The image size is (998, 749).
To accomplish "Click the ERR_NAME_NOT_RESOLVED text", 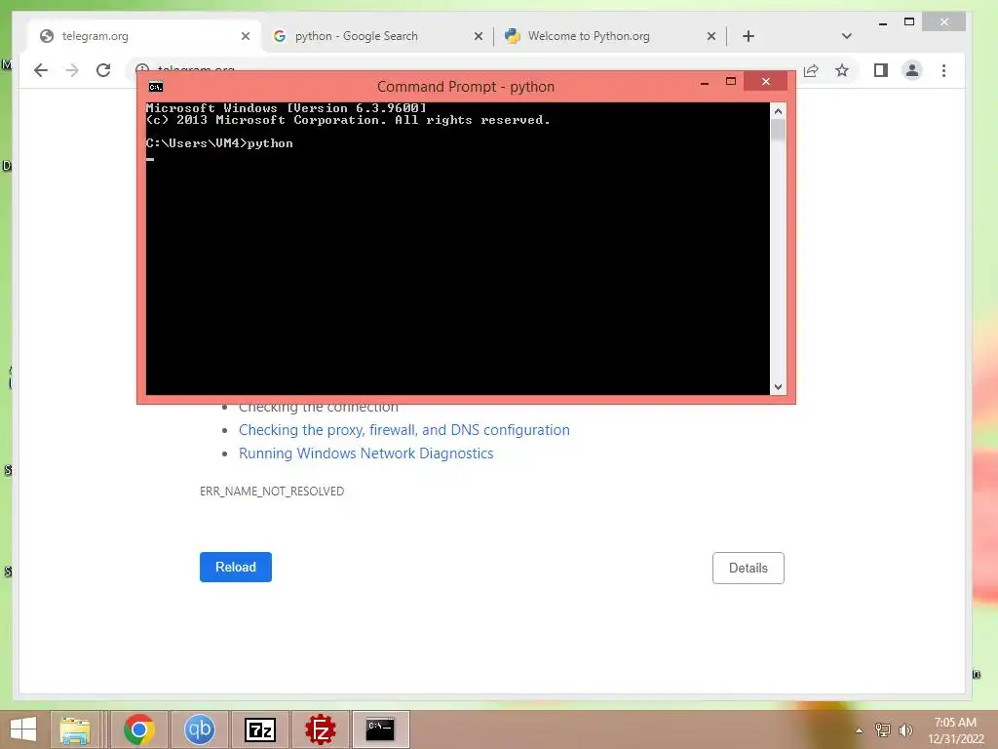I will coord(272,492).
